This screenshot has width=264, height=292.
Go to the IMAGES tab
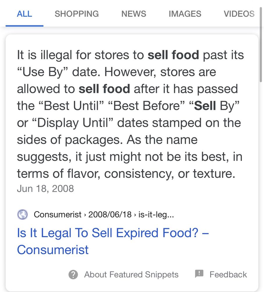click(185, 14)
